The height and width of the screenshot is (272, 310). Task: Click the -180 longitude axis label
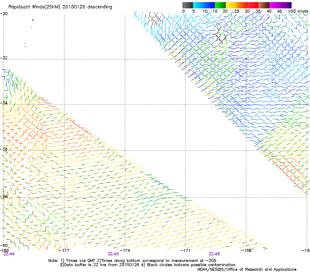point(4,250)
